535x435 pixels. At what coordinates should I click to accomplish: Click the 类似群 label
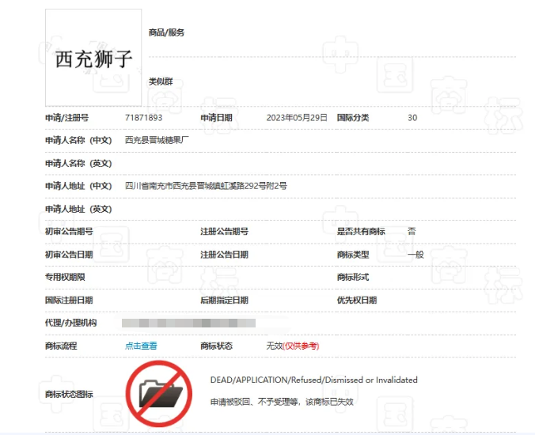(x=161, y=81)
